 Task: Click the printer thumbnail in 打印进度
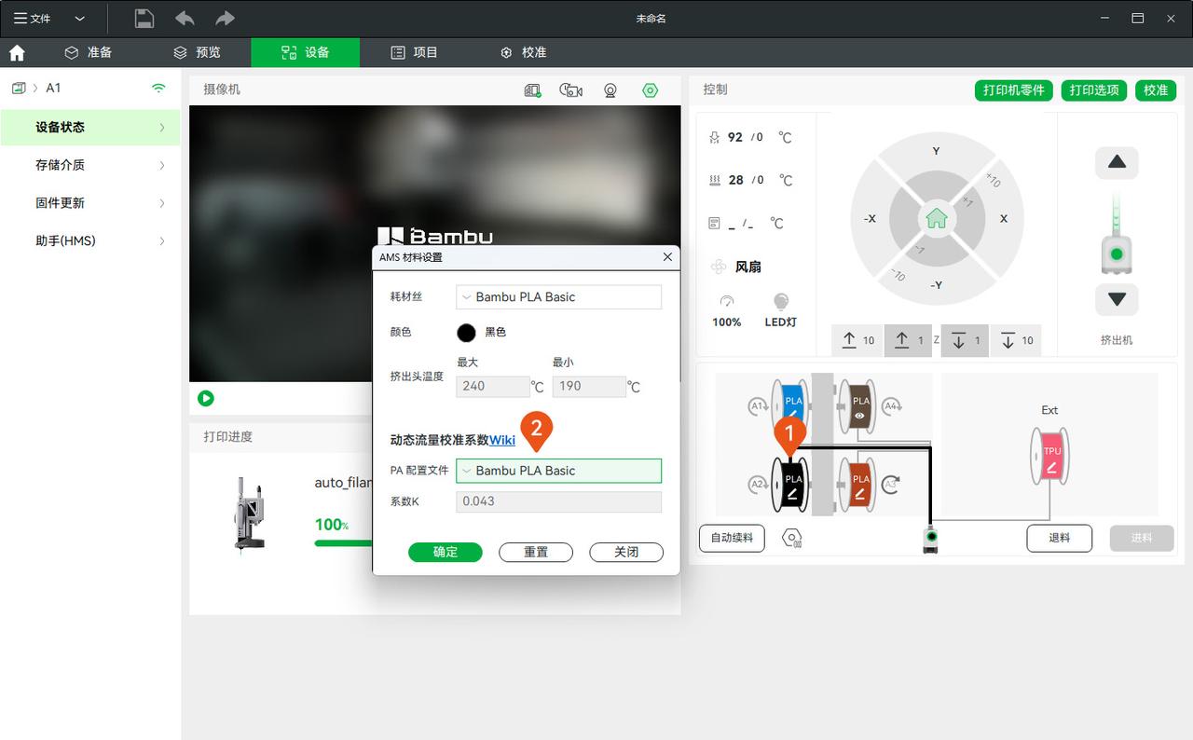(248, 514)
